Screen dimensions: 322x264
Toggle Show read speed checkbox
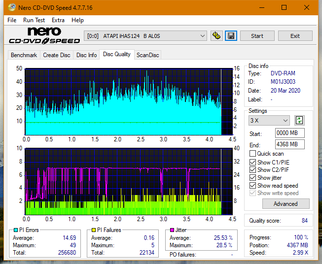(x=252, y=186)
